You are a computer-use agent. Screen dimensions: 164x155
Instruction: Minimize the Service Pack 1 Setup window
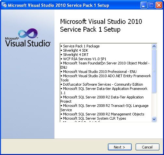(x=144, y=5)
